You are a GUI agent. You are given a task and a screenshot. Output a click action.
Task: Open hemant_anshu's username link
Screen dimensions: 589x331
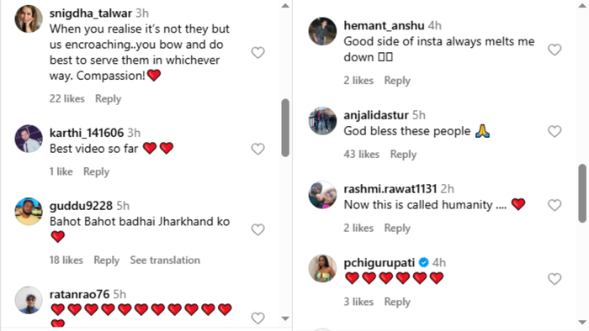point(384,25)
